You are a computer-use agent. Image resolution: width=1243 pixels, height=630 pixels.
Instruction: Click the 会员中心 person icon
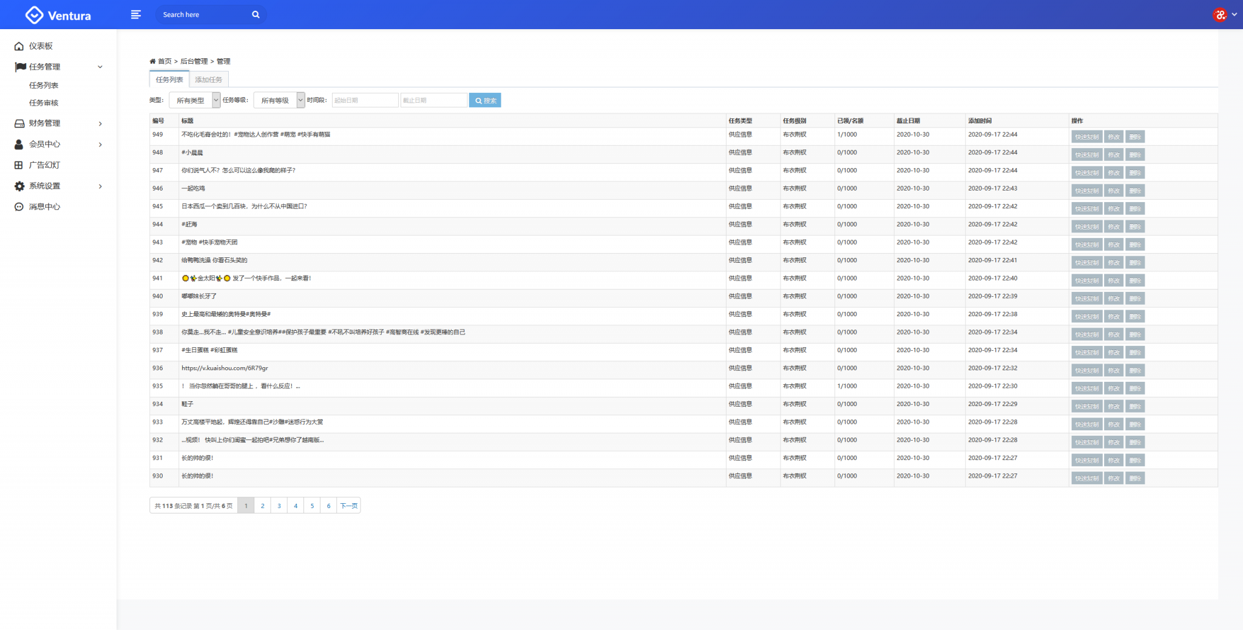pyautogui.click(x=19, y=144)
